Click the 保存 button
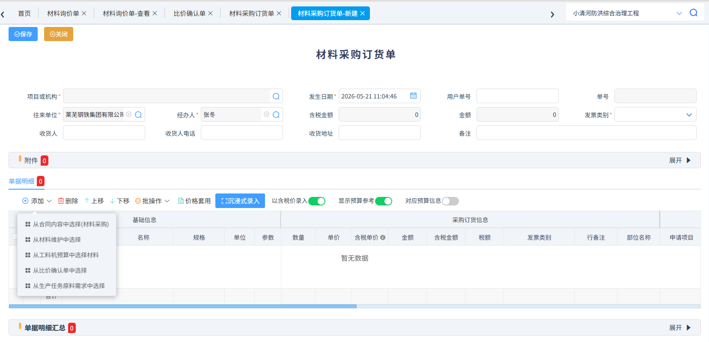Viewport: 709px width, 342px height. 23,34
